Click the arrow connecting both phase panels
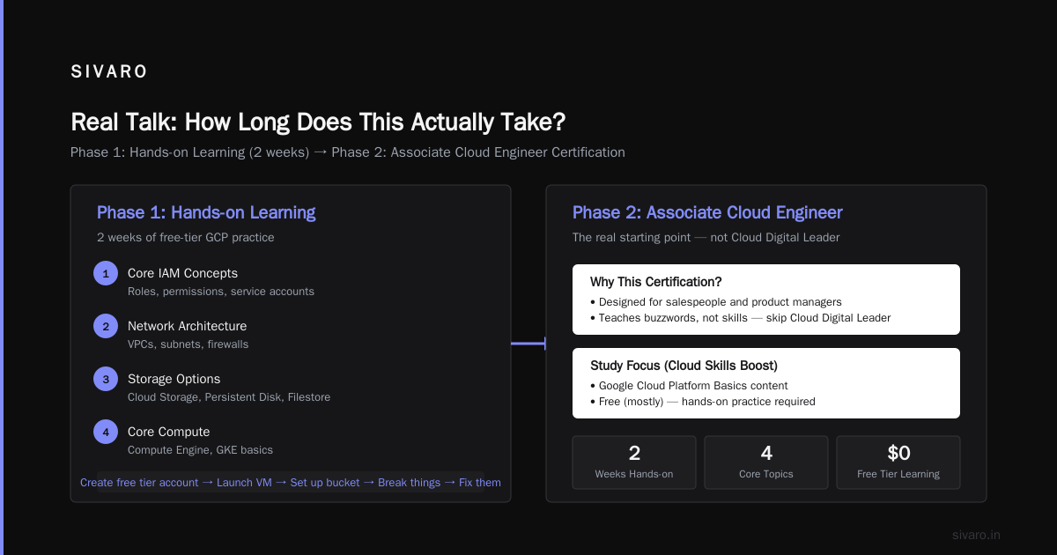1057x555 pixels. pos(528,344)
